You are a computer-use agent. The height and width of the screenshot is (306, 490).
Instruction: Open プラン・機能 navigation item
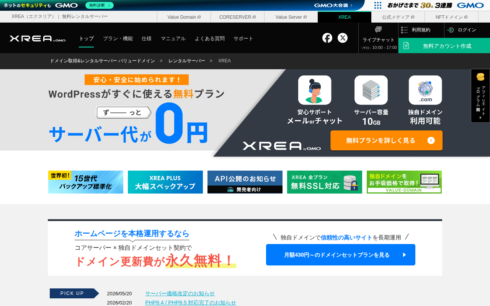pyautogui.click(x=118, y=39)
